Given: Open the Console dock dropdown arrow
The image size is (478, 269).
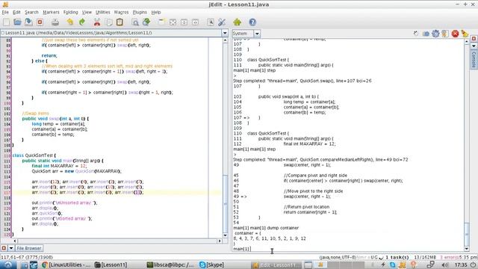Looking at the screenshot, I should [474, 46].
